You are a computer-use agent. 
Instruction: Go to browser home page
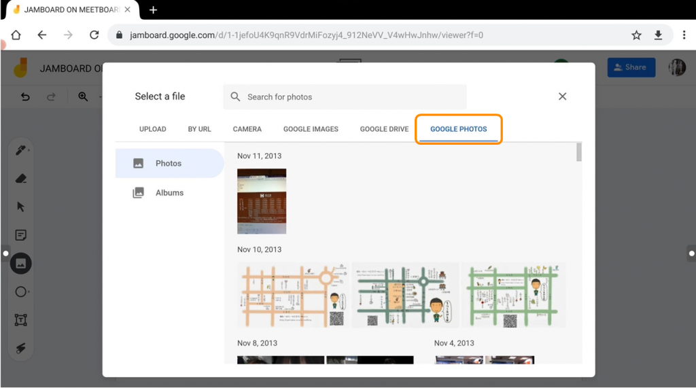(x=16, y=35)
